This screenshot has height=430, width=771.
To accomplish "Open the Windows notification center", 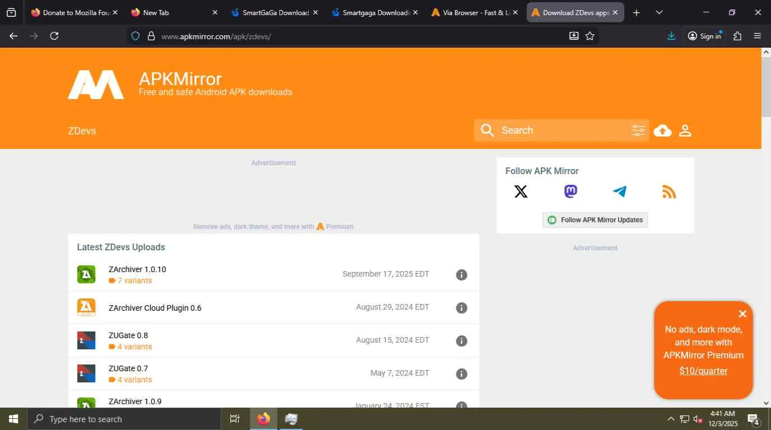I will tap(753, 419).
